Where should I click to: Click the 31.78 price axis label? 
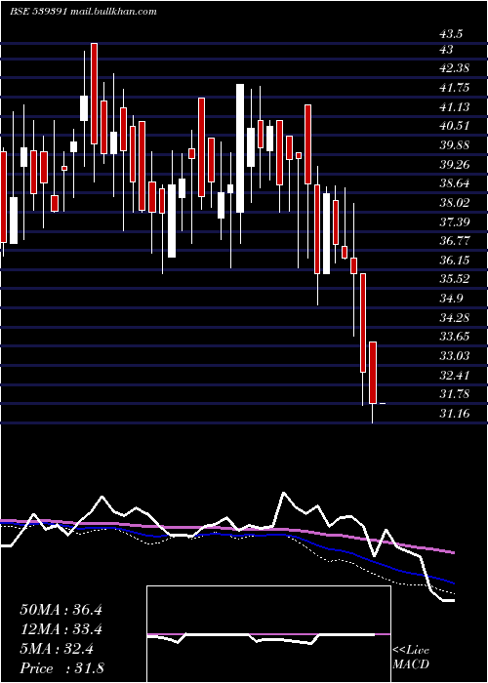pos(454,394)
